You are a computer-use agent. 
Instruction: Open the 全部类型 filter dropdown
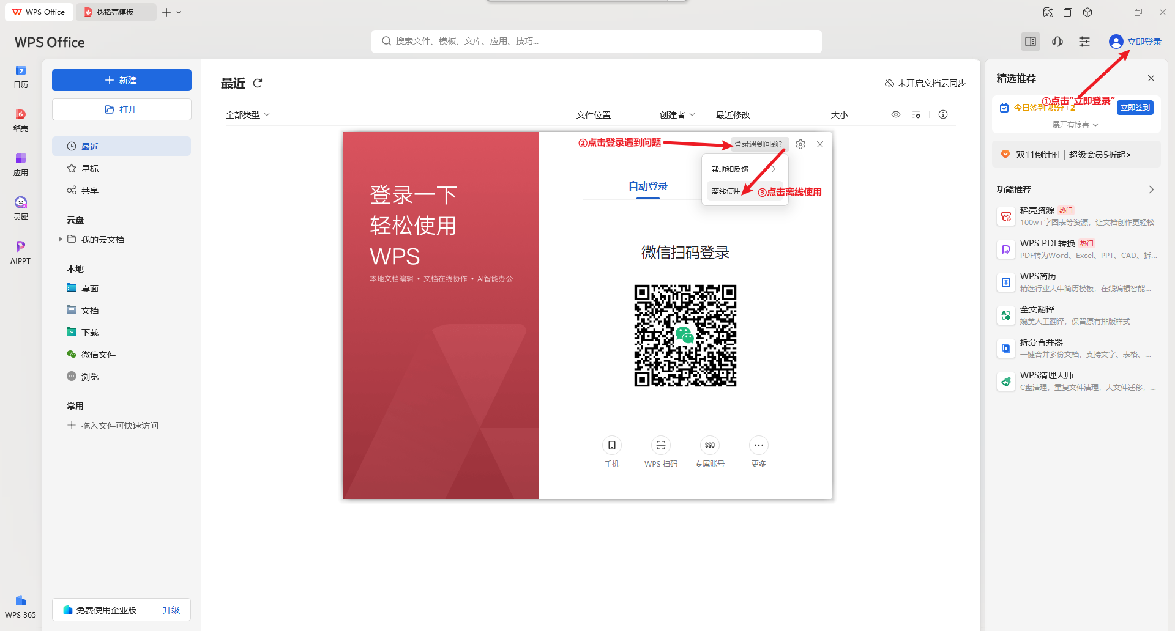(247, 115)
